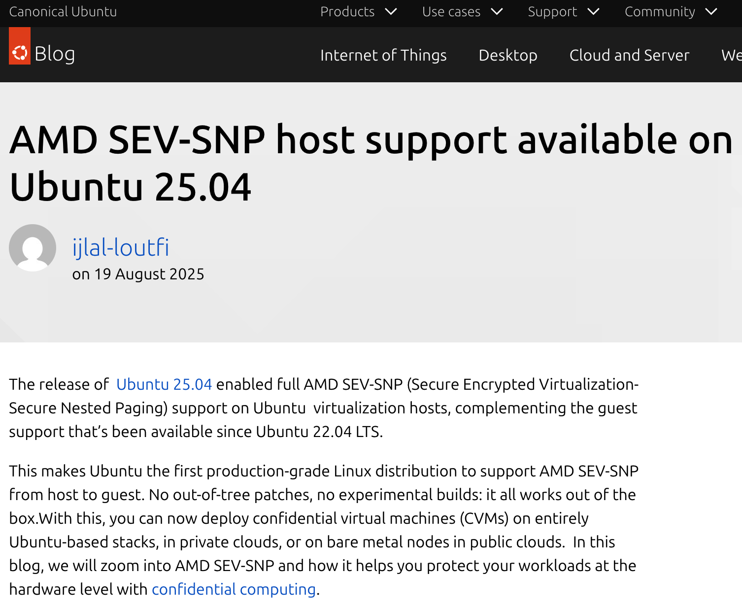
Task: Click the Canonical Ubuntu home label
Action: 63,11
